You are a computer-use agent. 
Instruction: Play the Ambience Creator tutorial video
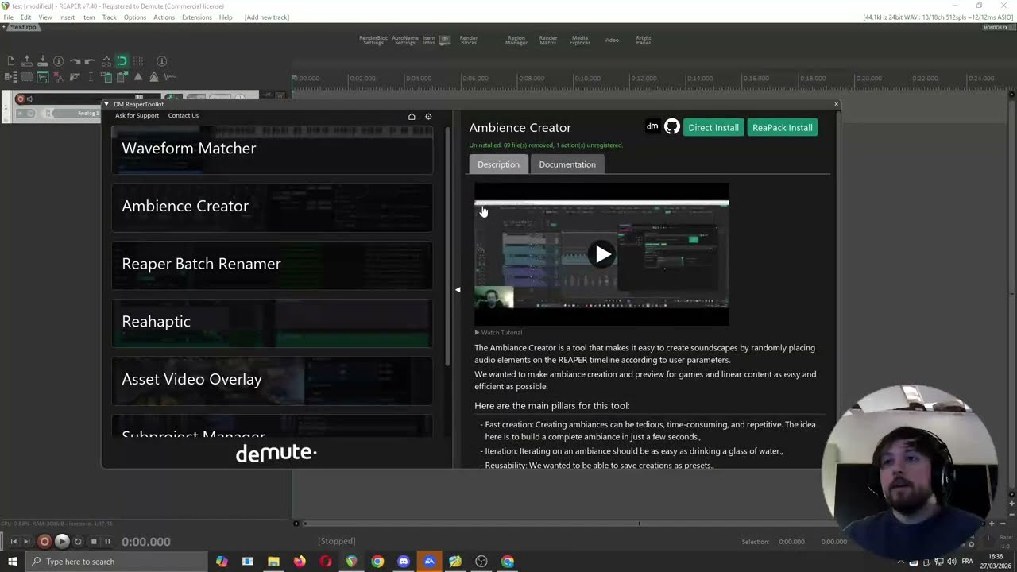tap(601, 254)
